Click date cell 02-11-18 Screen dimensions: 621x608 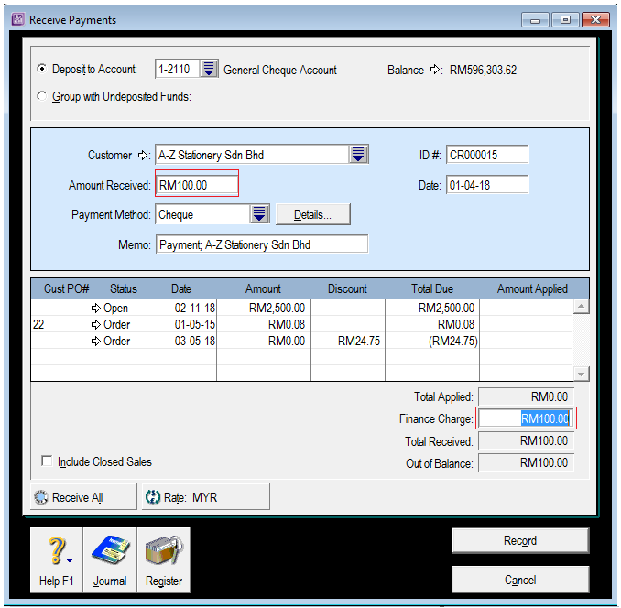pyautogui.click(x=195, y=308)
